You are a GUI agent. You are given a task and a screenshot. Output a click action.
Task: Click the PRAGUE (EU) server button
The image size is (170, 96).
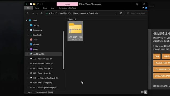[x=161, y=63]
